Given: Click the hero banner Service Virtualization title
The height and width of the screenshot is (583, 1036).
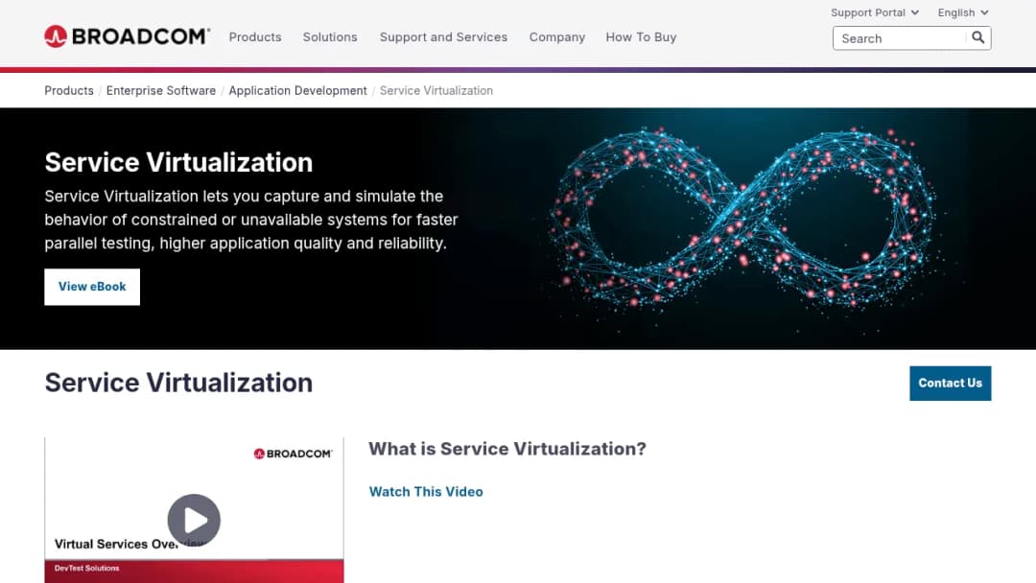Looking at the screenshot, I should [178, 162].
